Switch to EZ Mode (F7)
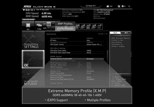 click(91, 6)
